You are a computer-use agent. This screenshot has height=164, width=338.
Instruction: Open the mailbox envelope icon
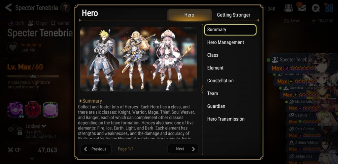point(302,8)
